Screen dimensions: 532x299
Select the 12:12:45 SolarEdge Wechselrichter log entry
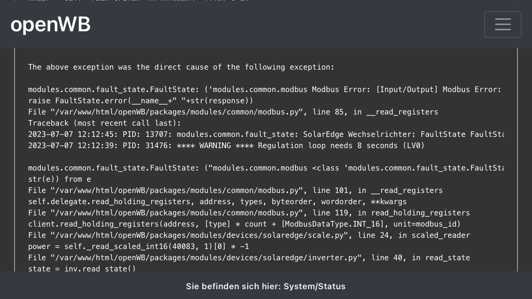coord(265,135)
